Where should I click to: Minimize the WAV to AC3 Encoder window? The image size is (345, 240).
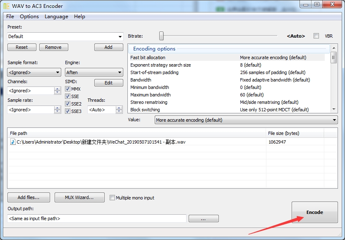point(306,5)
